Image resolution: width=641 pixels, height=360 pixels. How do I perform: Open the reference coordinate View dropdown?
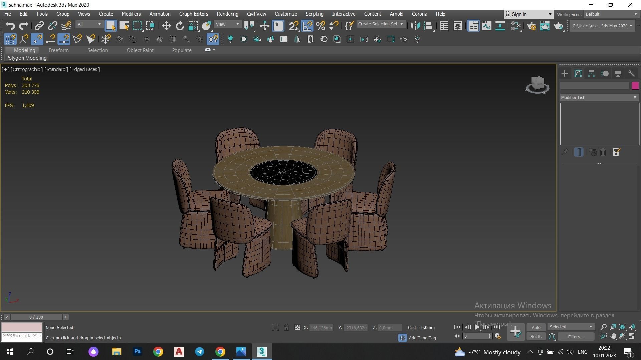pos(228,24)
